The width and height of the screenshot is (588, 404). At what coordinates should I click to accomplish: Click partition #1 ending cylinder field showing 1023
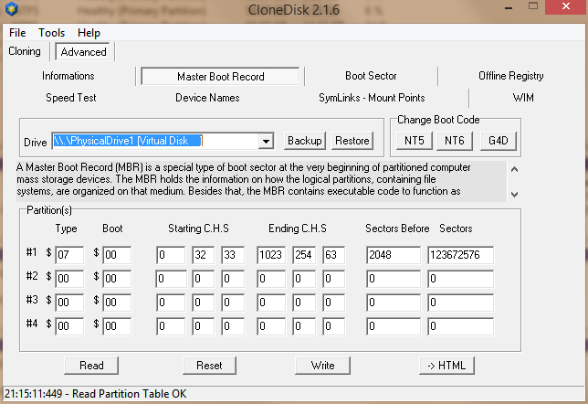(x=271, y=255)
